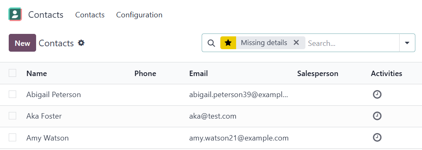The image size is (422, 150).
Task: Open the Configuration menu
Action: click(139, 15)
